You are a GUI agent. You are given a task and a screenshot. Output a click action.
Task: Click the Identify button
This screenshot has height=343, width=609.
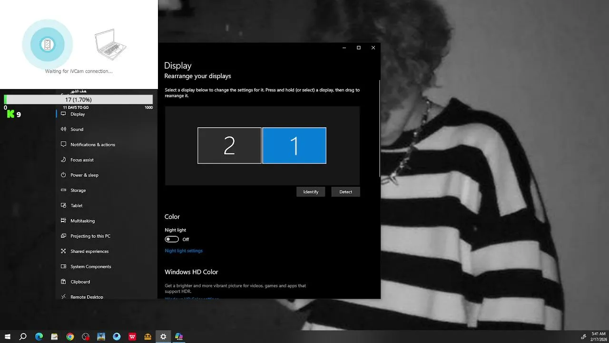(311, 192)
